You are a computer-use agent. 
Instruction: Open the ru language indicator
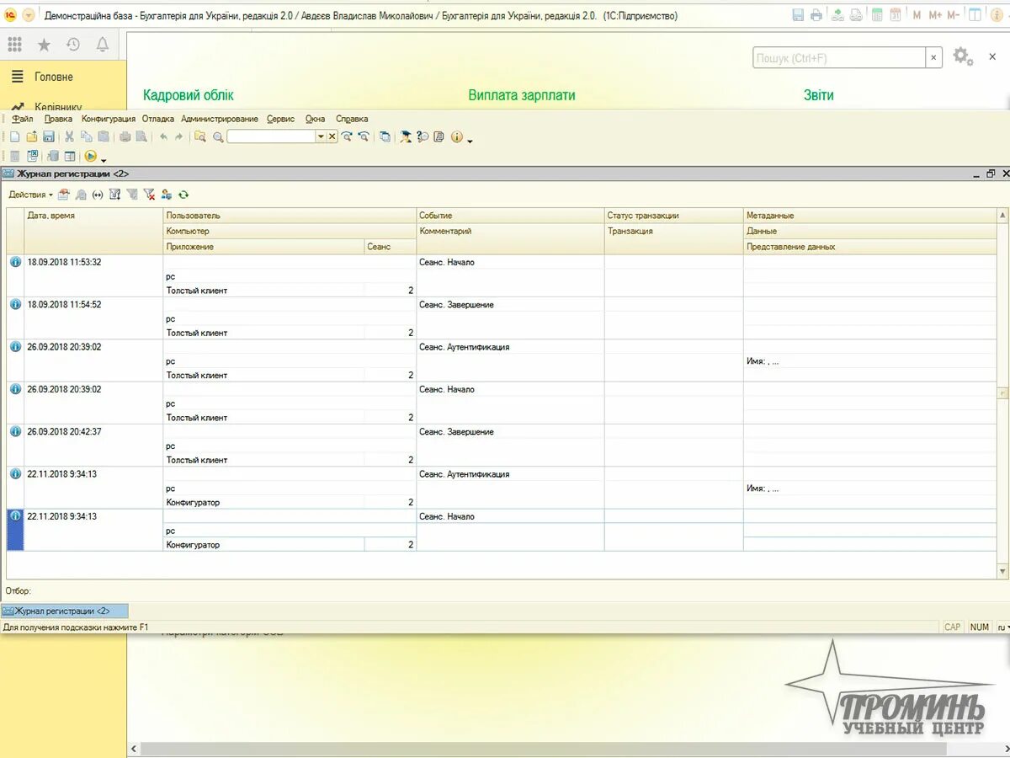click(x=1002, y=627)
